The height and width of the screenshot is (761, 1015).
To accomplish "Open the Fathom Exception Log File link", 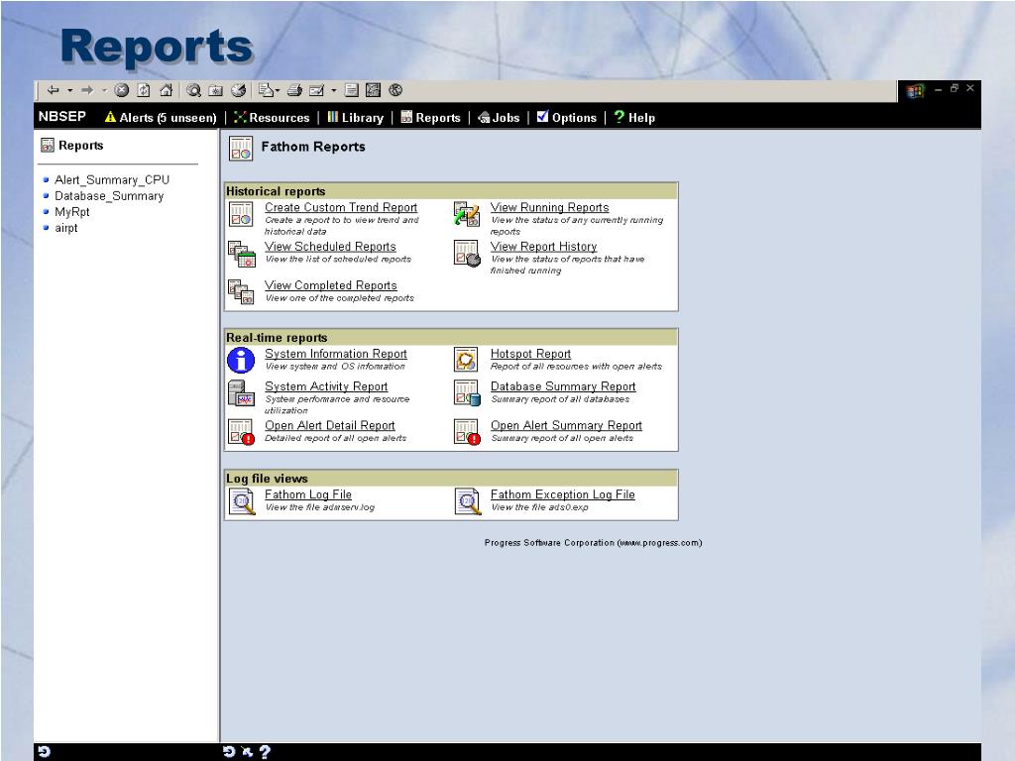I will (563, 494).
